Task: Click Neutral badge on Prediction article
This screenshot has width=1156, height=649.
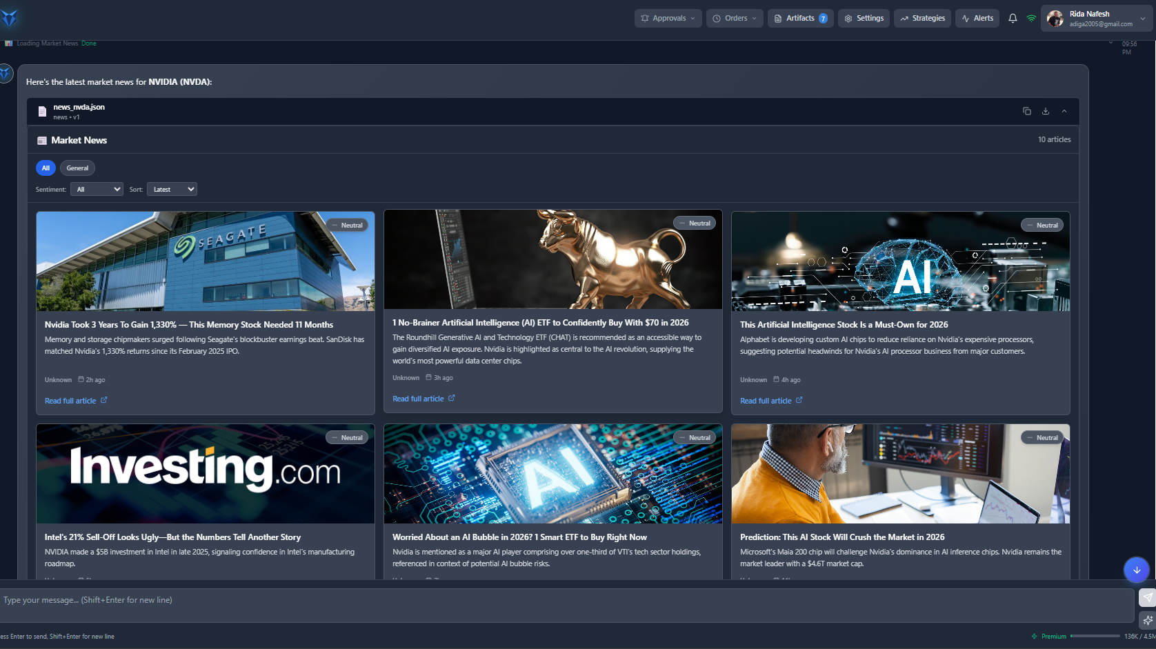Action: (1042, 438)
